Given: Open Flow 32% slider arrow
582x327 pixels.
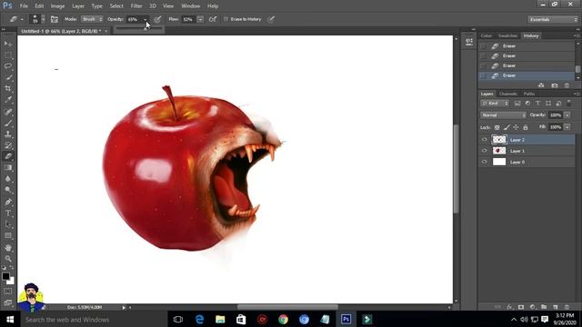Looking at the screenshot, I should point(200,19).
